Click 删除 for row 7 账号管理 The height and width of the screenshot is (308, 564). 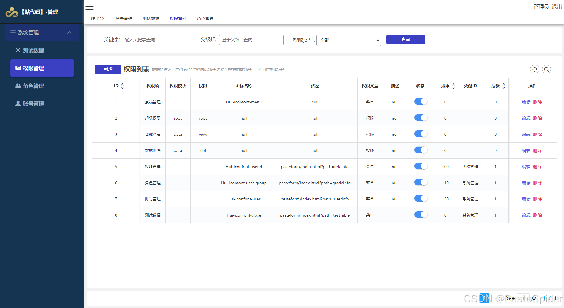click(x=538, y=199)
